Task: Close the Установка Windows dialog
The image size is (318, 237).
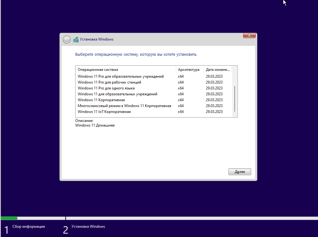Action: point(249,35)
